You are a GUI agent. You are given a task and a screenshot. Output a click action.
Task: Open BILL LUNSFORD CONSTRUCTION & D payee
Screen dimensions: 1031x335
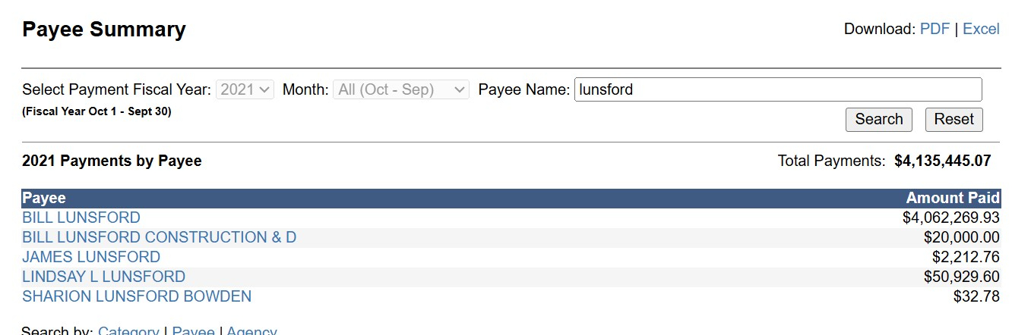159,237
